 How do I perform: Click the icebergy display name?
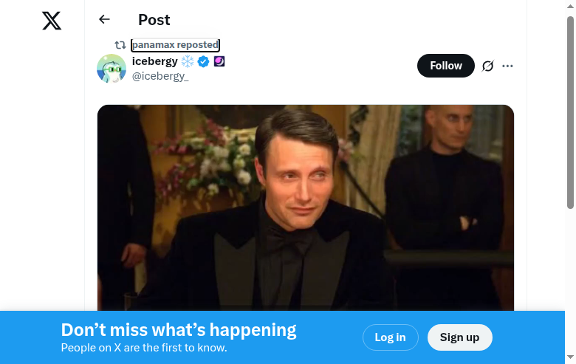click(154, 61)
